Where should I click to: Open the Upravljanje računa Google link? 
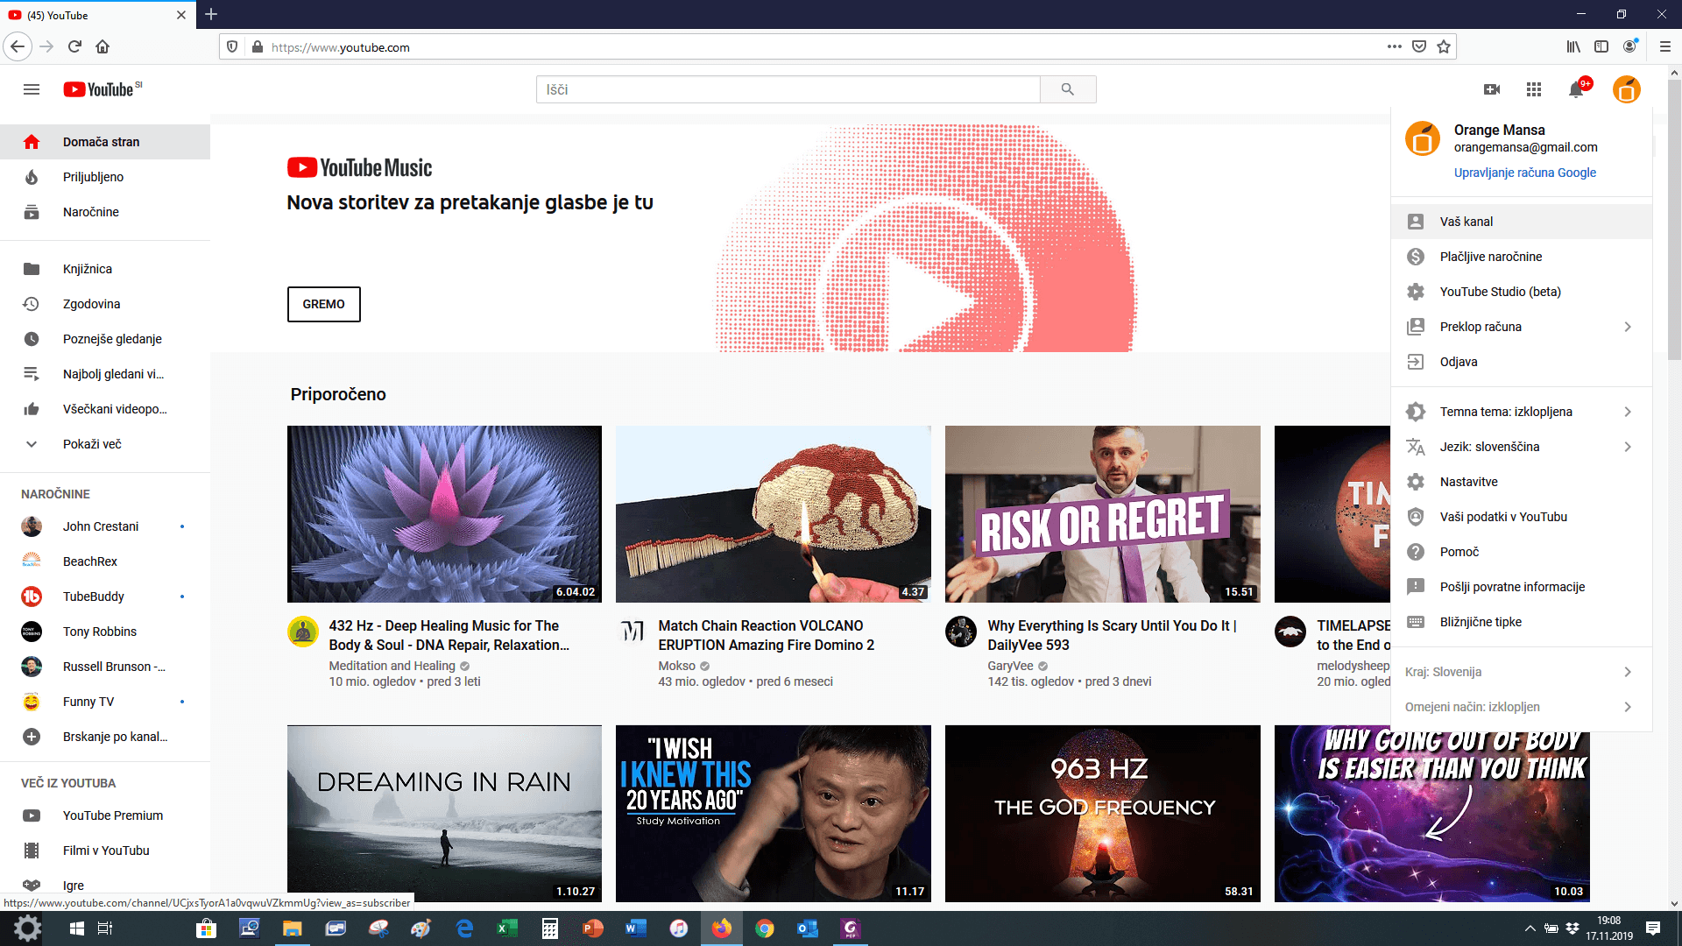(1524, 173)
